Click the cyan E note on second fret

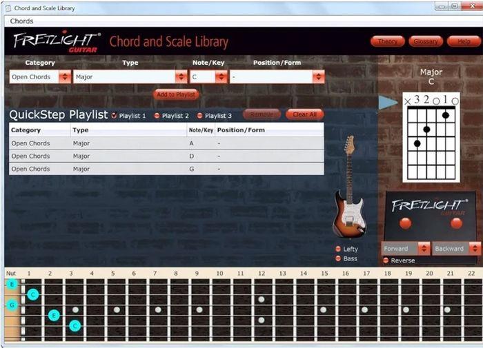click(54, 315)
